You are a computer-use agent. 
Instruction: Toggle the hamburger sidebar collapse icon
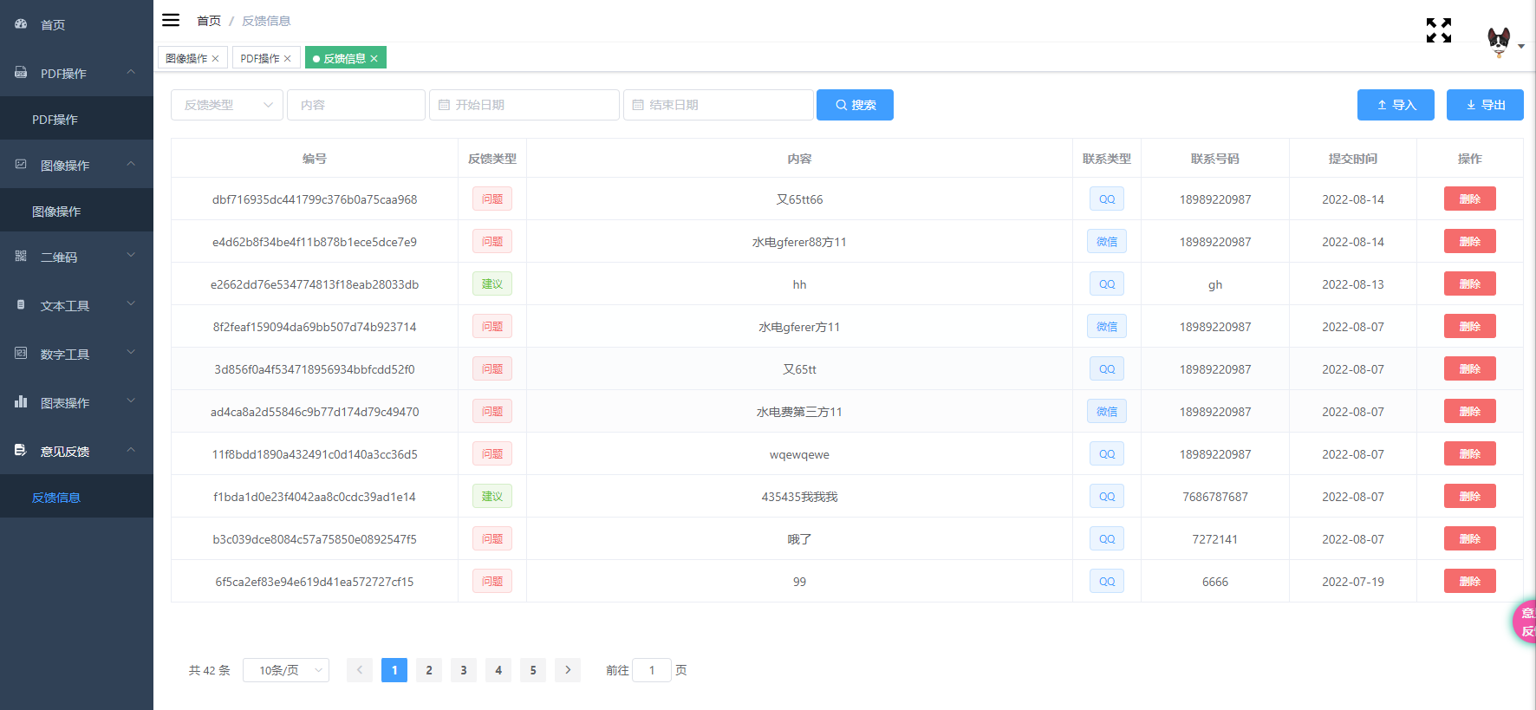pos(171,20)
